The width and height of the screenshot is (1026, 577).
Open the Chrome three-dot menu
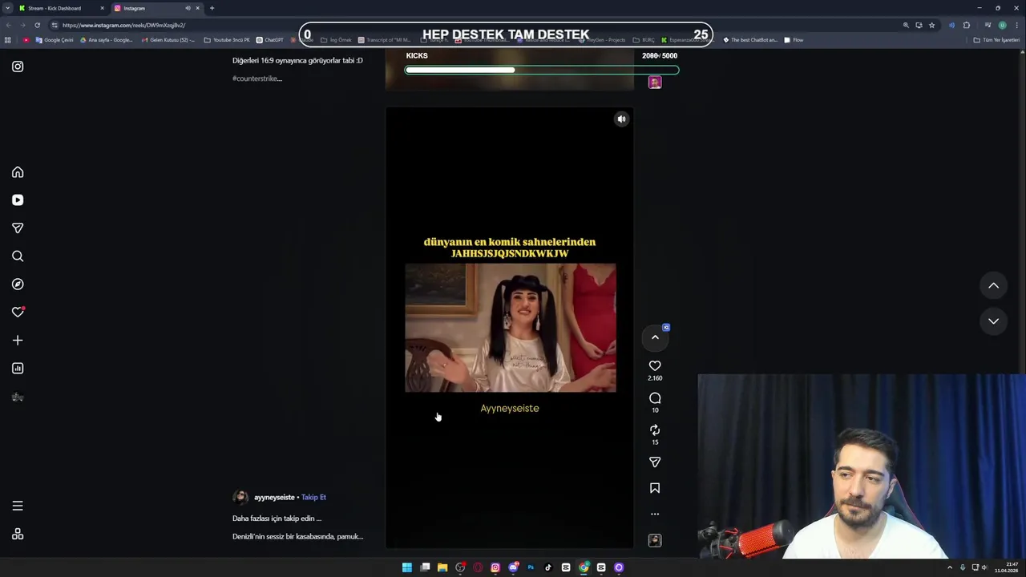pyautogui.click(x=1016, y=25)
